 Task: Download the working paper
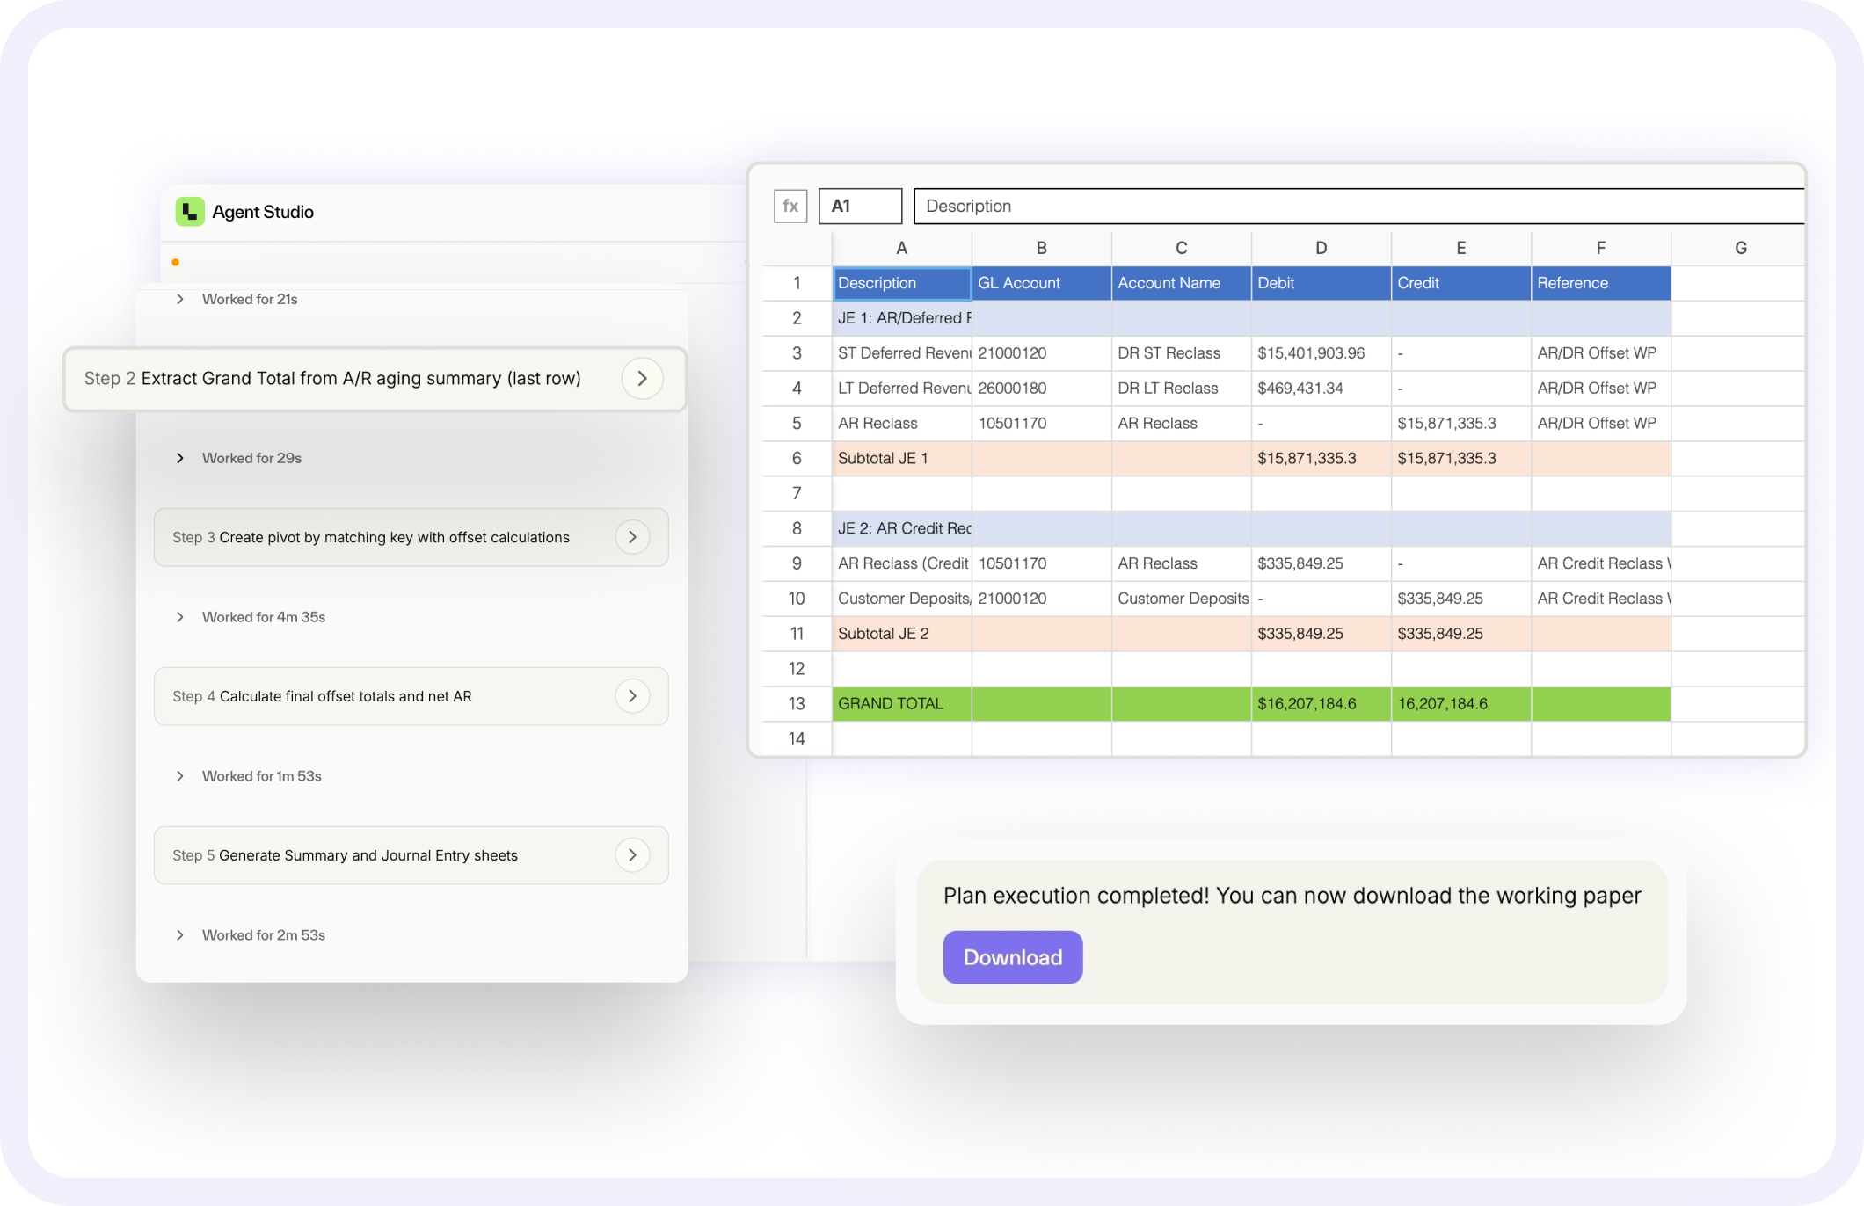[x=1012, y=957]
